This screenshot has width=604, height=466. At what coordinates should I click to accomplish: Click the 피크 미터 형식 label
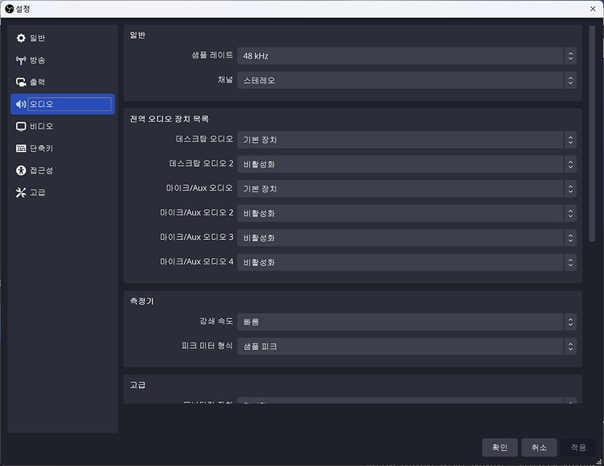[x=207, y=345]
